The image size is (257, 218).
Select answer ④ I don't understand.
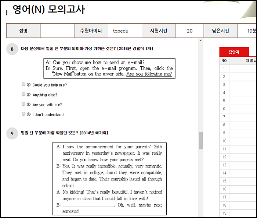click(23, 114)
